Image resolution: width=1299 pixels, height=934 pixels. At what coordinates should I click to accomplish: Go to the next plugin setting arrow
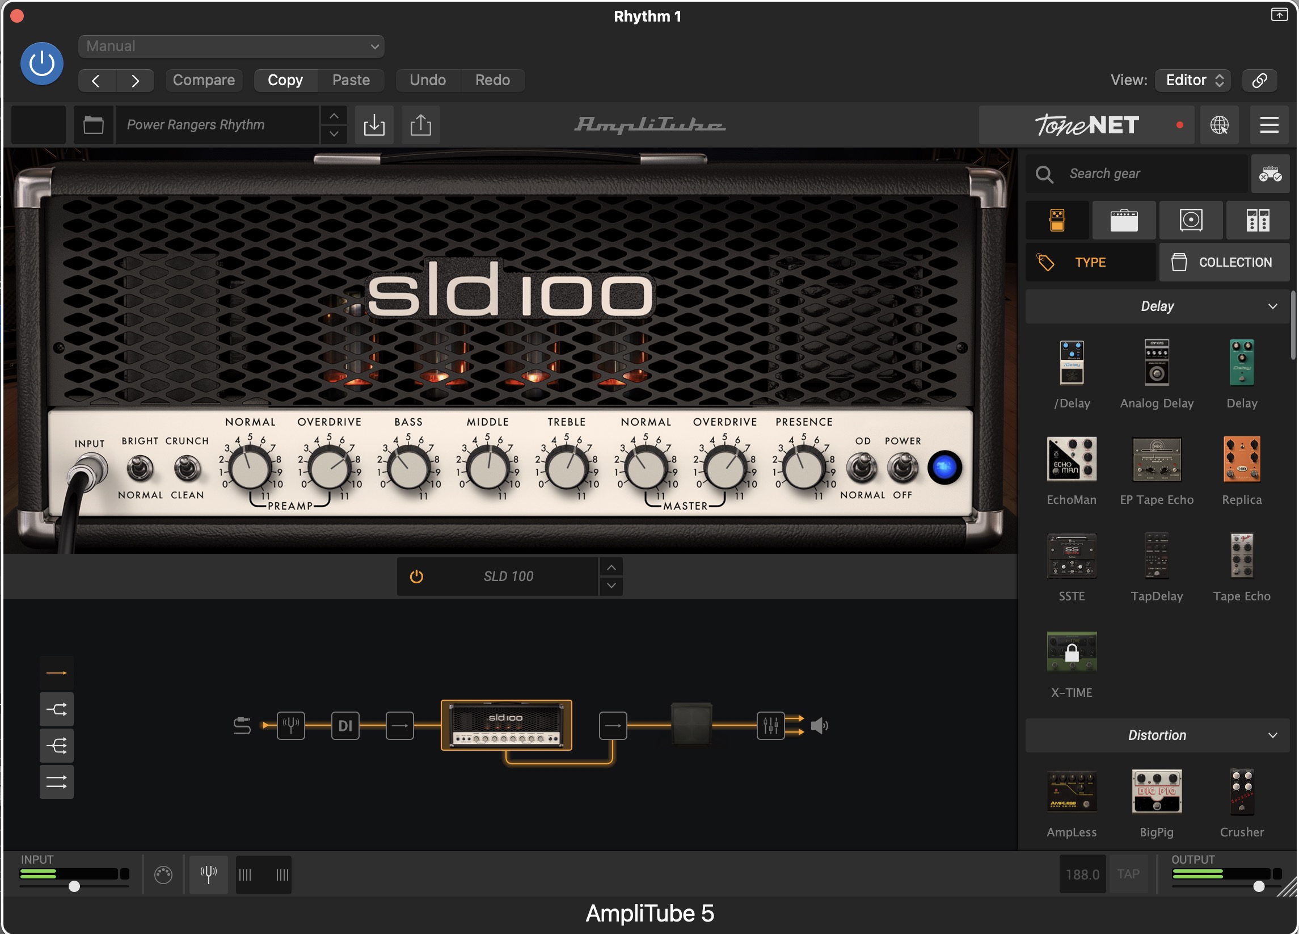pos(135,80)
